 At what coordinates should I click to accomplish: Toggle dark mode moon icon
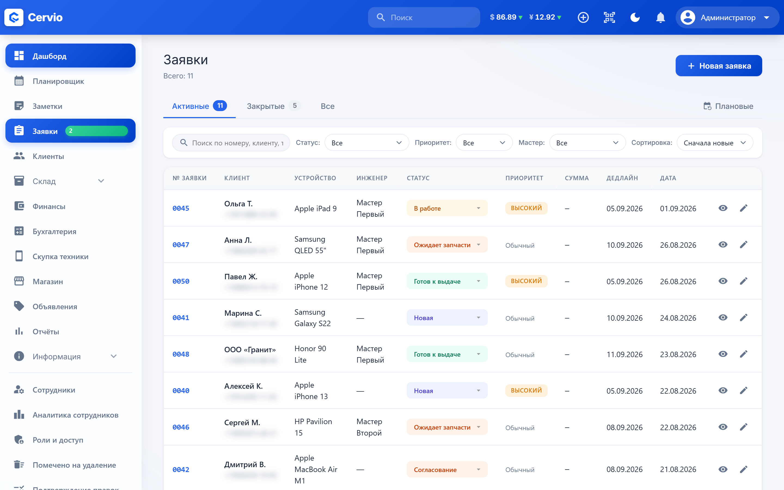point(635,17)
